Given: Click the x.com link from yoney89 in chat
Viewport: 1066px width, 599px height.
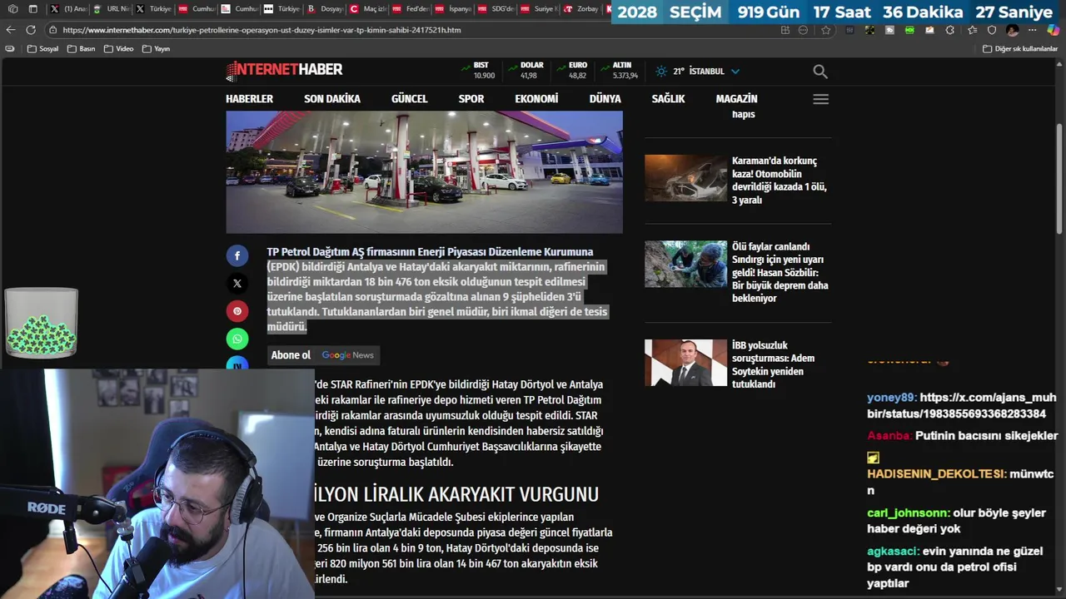Looking at the screenshot, I should pyautogui.click(x=961, y=406).
